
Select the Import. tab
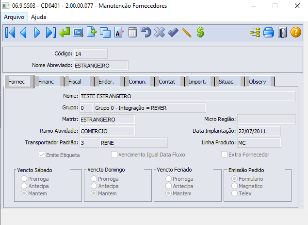[x=200, y=82]
